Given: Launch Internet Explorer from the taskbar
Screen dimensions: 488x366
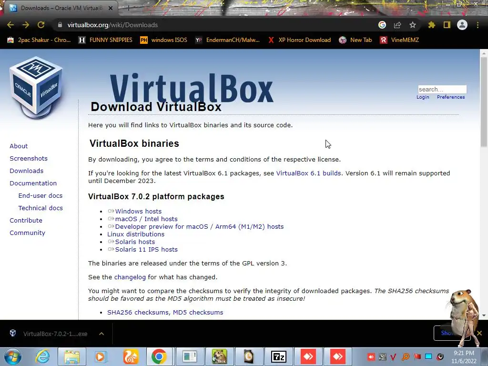Looking at the screenshot, I should tap(42, 356).
